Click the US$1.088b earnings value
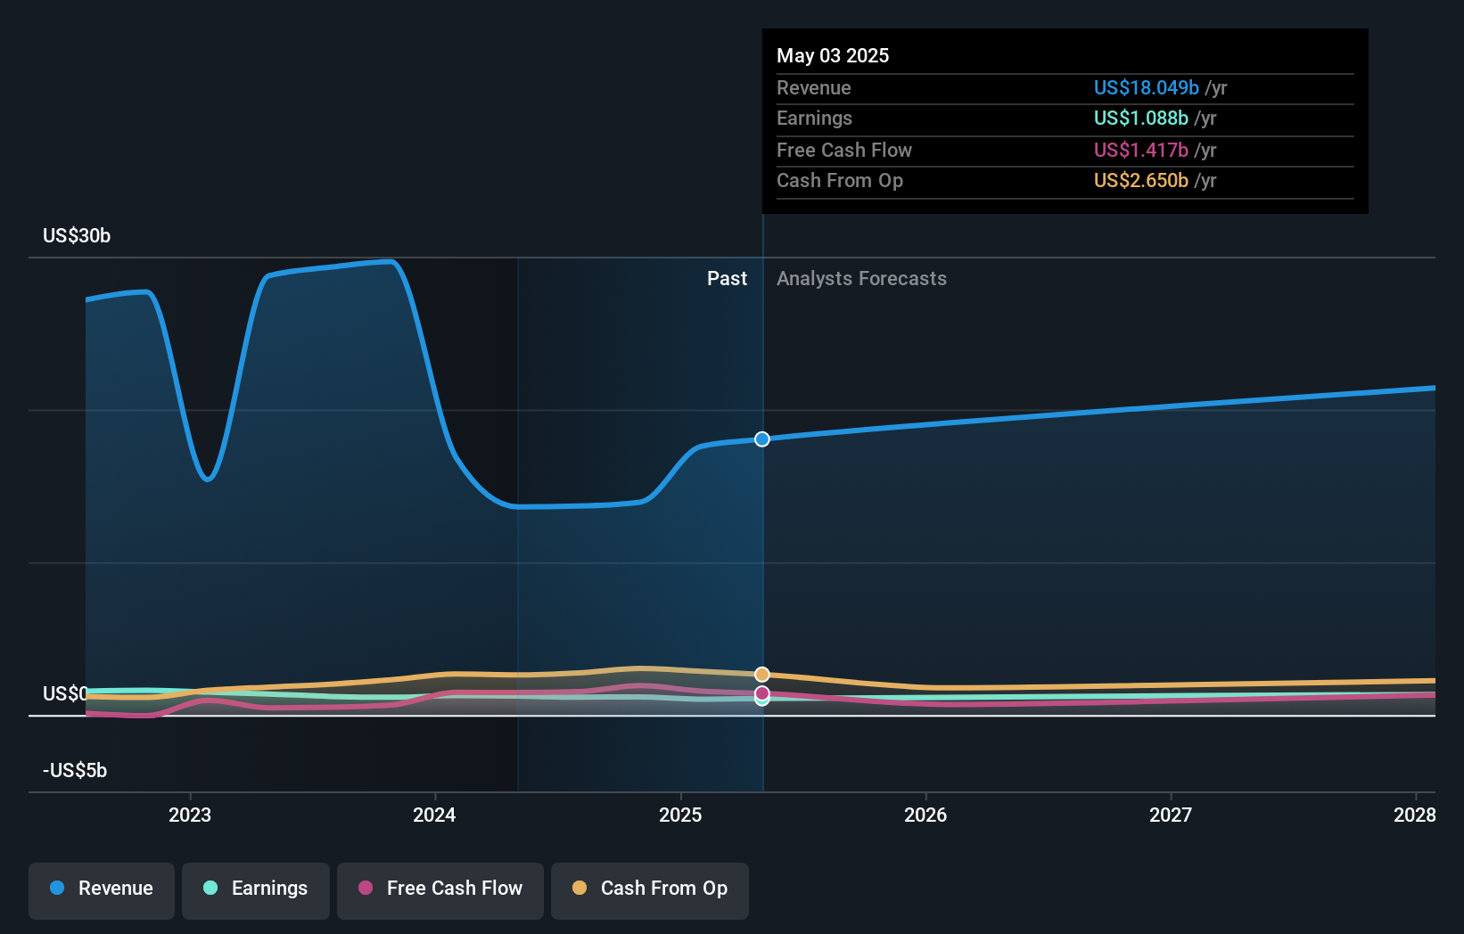Image resolution: width=1464 pixels, height=934 pixels. 1140,118
